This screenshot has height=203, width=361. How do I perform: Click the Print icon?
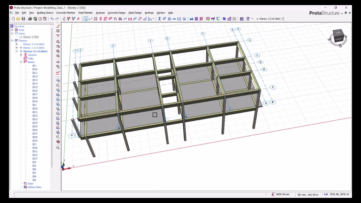[x=30, y=19]
